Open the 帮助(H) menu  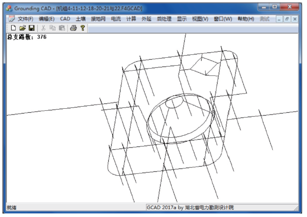[245, 19]
